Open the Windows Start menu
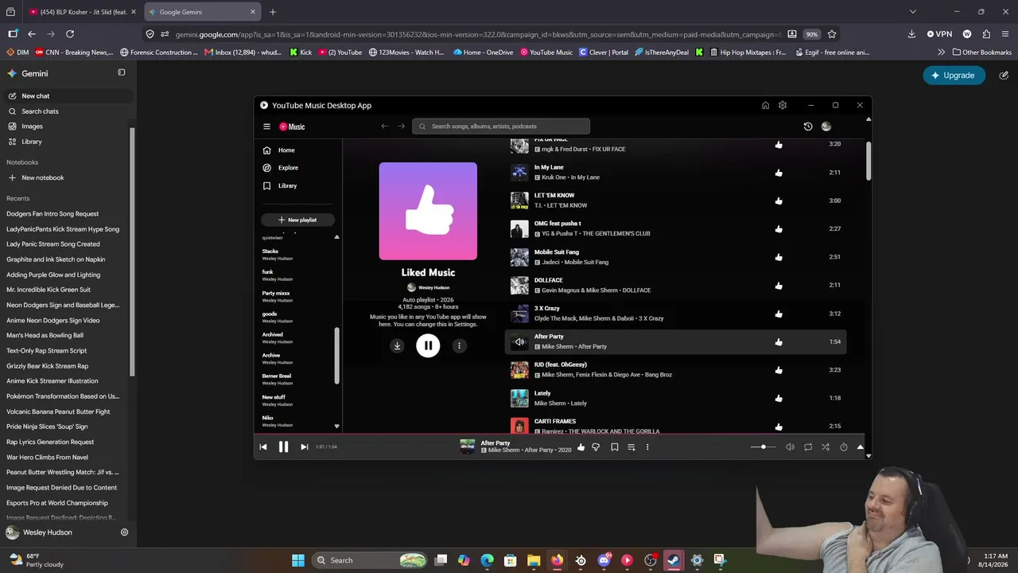The width and height of the screenshot is (1018, 573). tap(298, 560)
